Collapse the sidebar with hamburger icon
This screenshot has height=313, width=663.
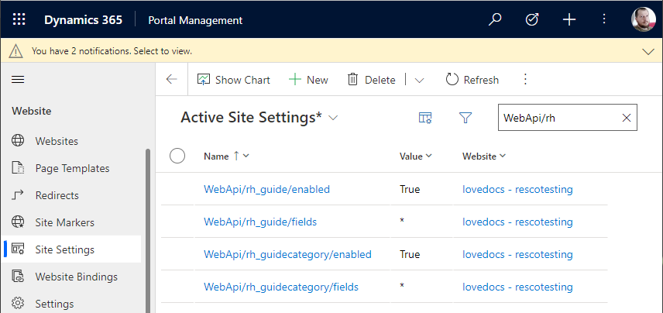(x=18, y=79)
